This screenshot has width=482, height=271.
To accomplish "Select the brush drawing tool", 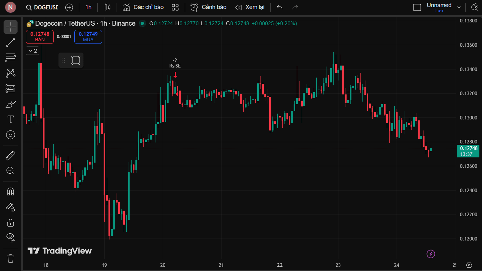I will [x=10, y=104].
